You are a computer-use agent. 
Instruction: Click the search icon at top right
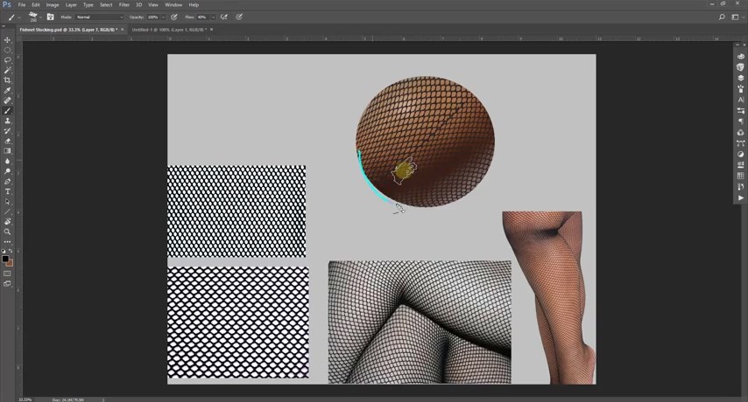click(x=721, y=17)
